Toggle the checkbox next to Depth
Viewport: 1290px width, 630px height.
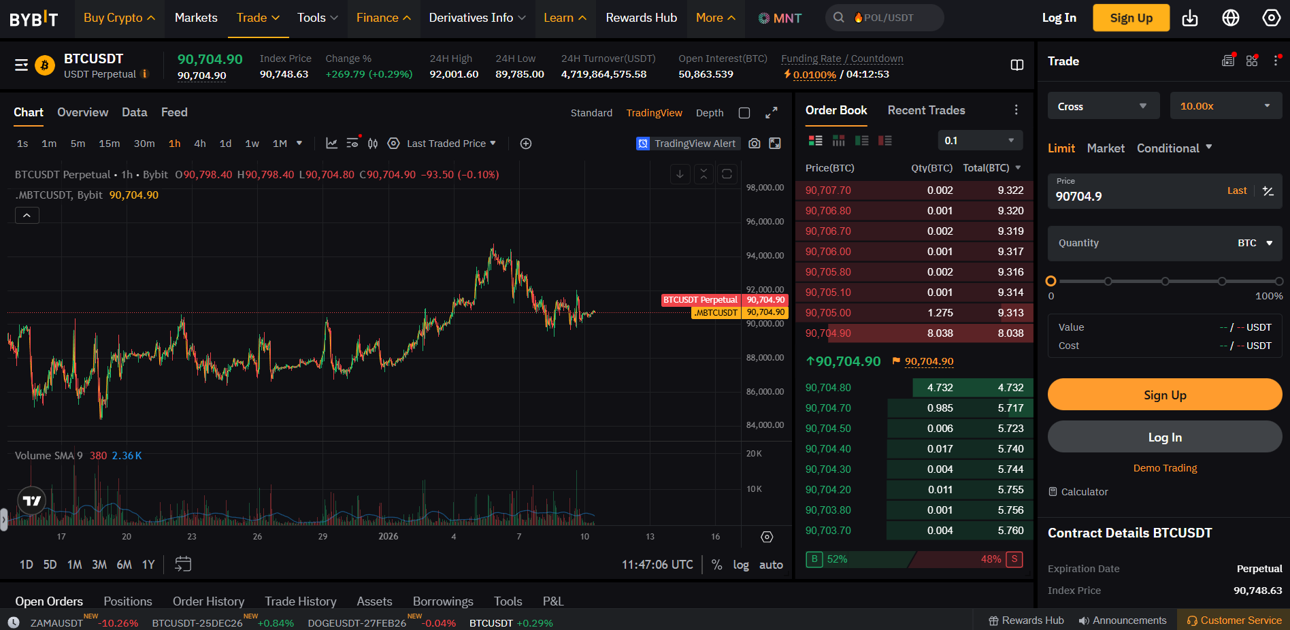744,113
